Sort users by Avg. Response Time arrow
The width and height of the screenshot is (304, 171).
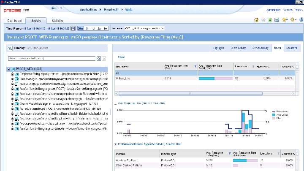pyautogui.click(x=195, y=67)
